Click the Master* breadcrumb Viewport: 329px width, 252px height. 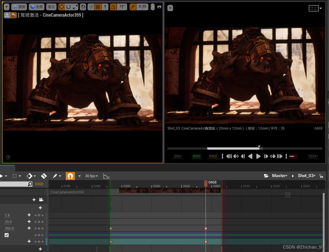pos(280,176)
